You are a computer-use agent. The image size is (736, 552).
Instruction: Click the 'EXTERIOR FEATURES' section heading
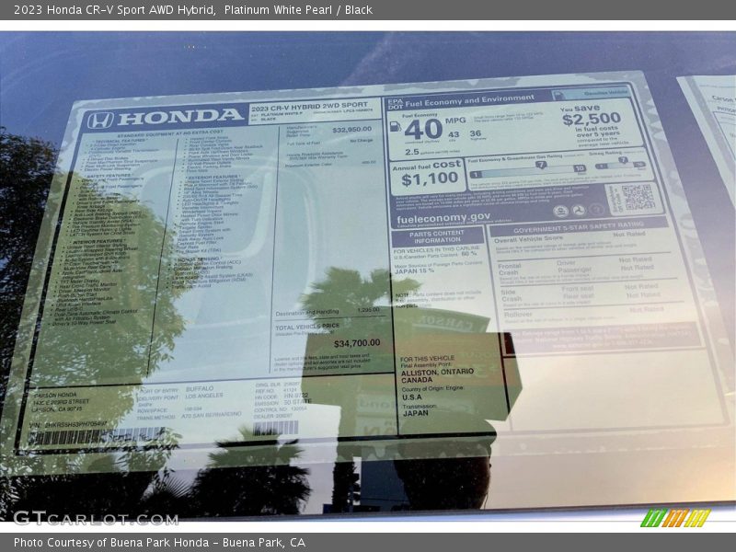pos(212,177)
